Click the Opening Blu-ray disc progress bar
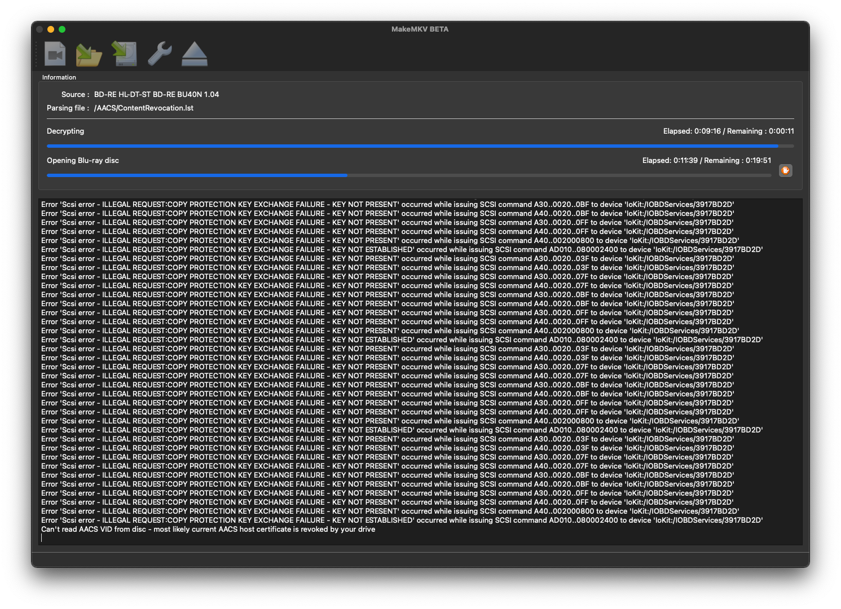This screenshot has height=609, width=841. coord(409,175)
